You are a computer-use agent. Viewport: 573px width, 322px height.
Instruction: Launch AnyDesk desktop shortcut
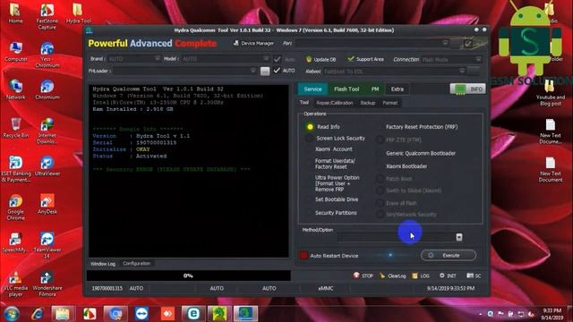pos(47,204)
